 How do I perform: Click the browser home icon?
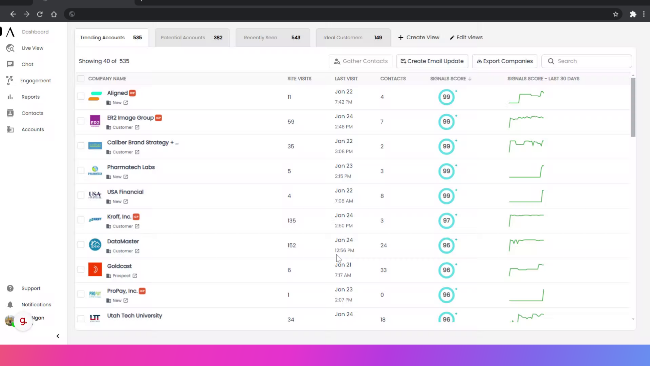pyautogui.click(x=54, y=14)
